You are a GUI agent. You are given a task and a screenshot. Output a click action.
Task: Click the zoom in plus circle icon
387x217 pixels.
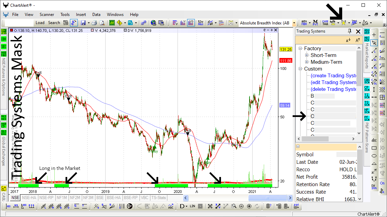[249, 206]
